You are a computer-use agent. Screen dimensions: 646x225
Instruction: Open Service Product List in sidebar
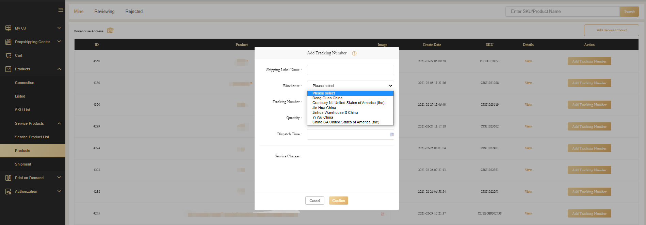coord(32,137)
